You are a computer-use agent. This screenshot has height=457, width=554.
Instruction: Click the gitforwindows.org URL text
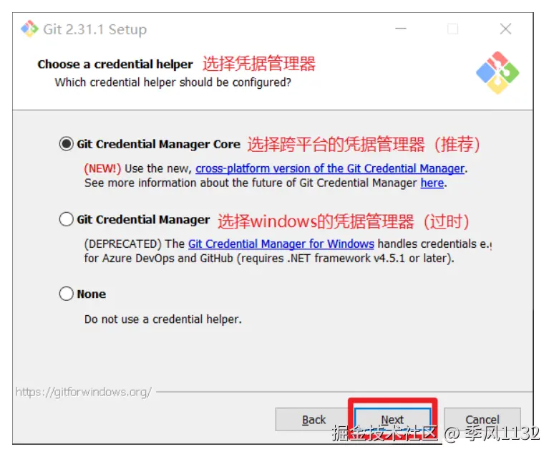click(83, 392)
